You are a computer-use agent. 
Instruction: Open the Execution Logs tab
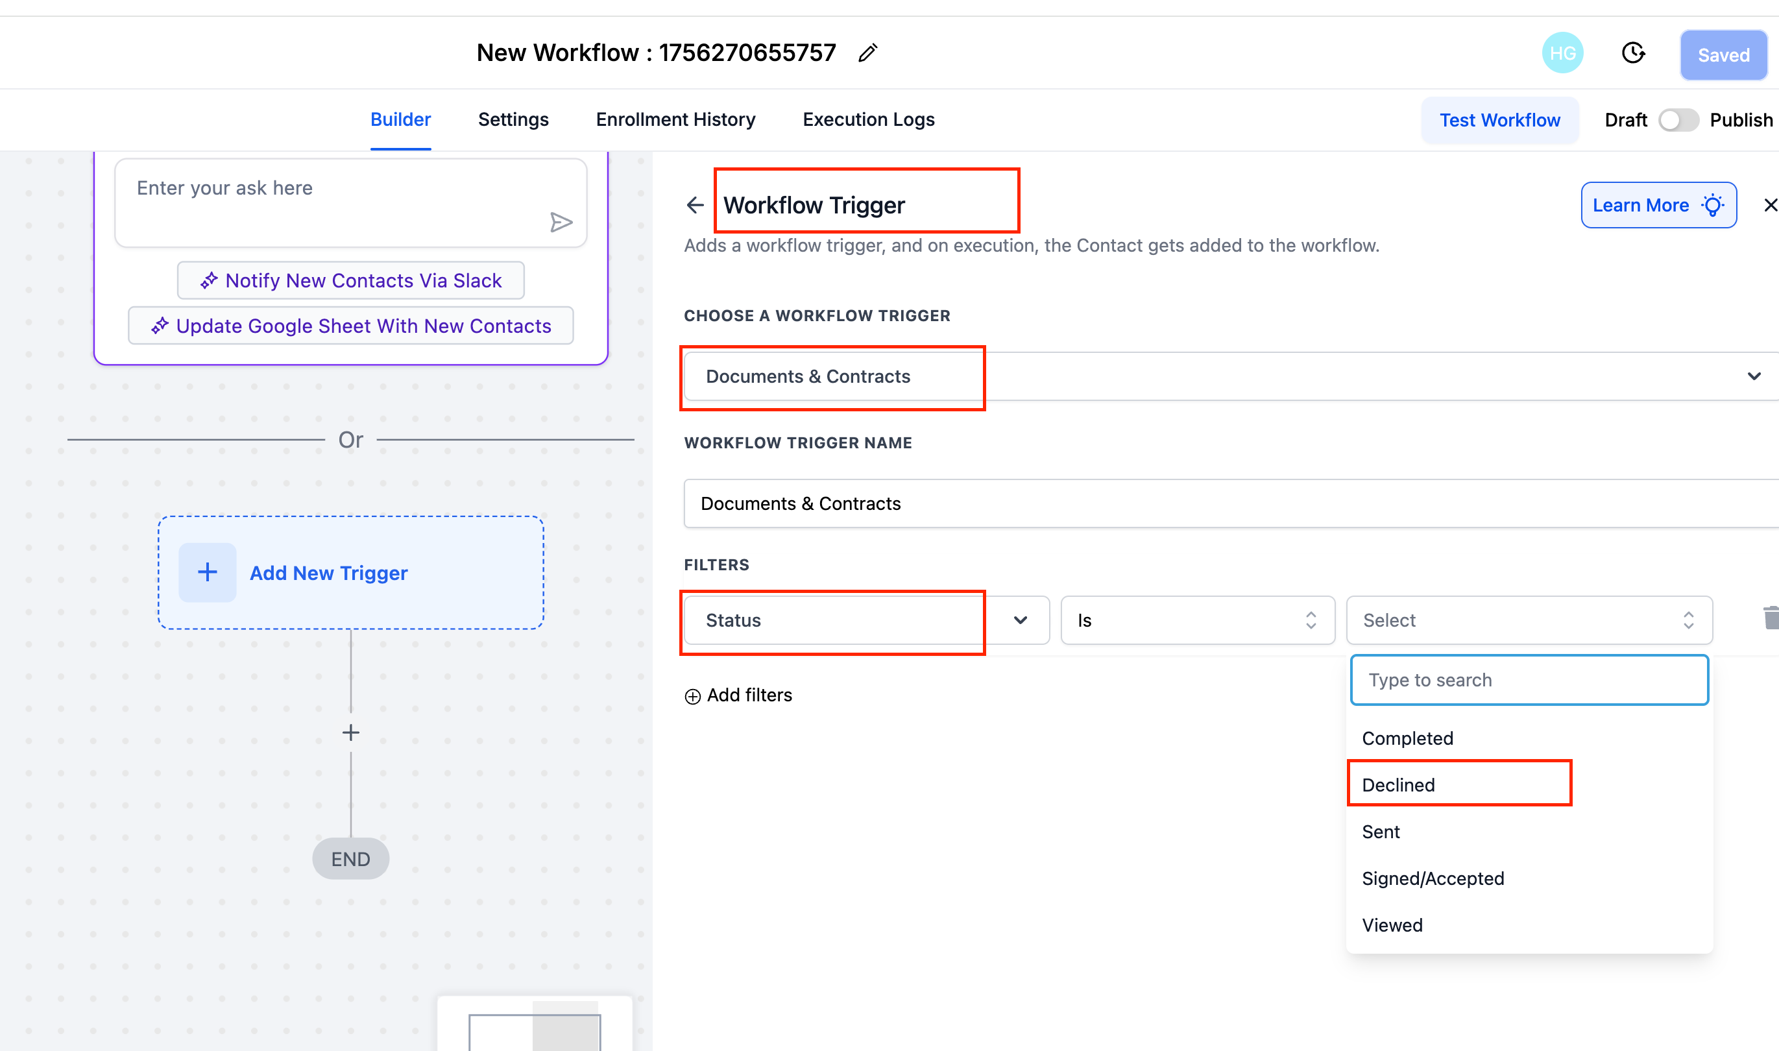click(868, 119)
